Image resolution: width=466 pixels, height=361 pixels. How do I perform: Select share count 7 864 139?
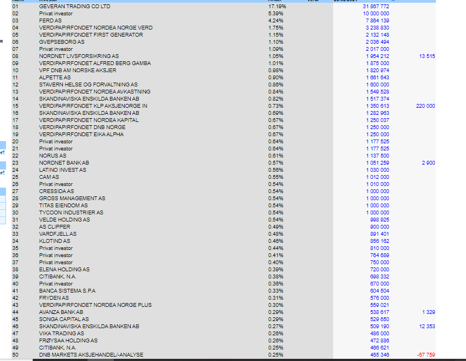coord(377,20)
